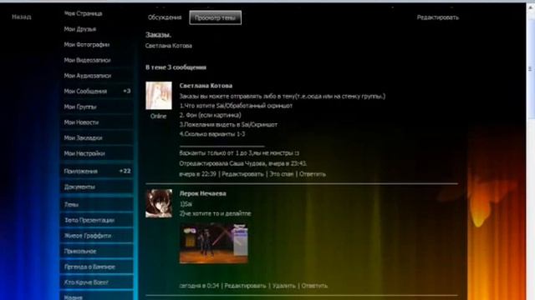Click the Заказы topic title
Image resolution: width=535 pixels, height=300 pixels.
tap(158, 35)
